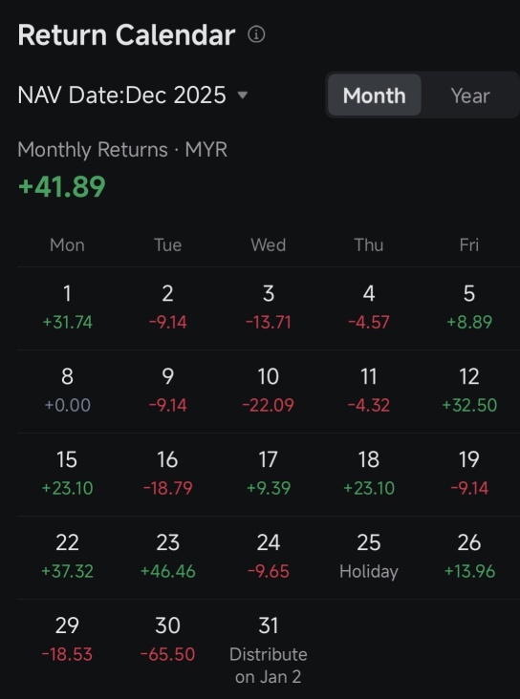The height and width of the screenshot is (699, 520).
Task: Tap December 31 Distribute on Jan 2
Action: pos(269,650)
